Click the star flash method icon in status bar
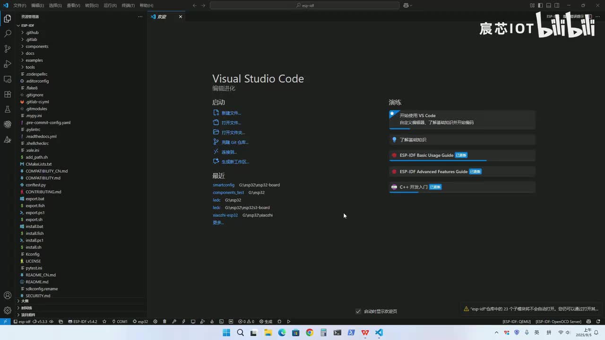605x340 pixels. point(104,322)
